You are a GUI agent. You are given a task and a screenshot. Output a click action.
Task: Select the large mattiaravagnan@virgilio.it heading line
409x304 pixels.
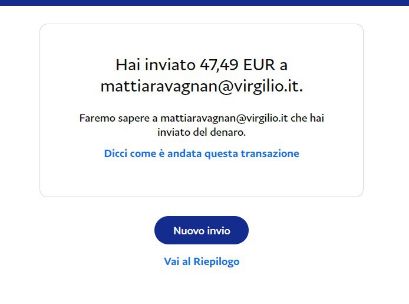[202, 86]
